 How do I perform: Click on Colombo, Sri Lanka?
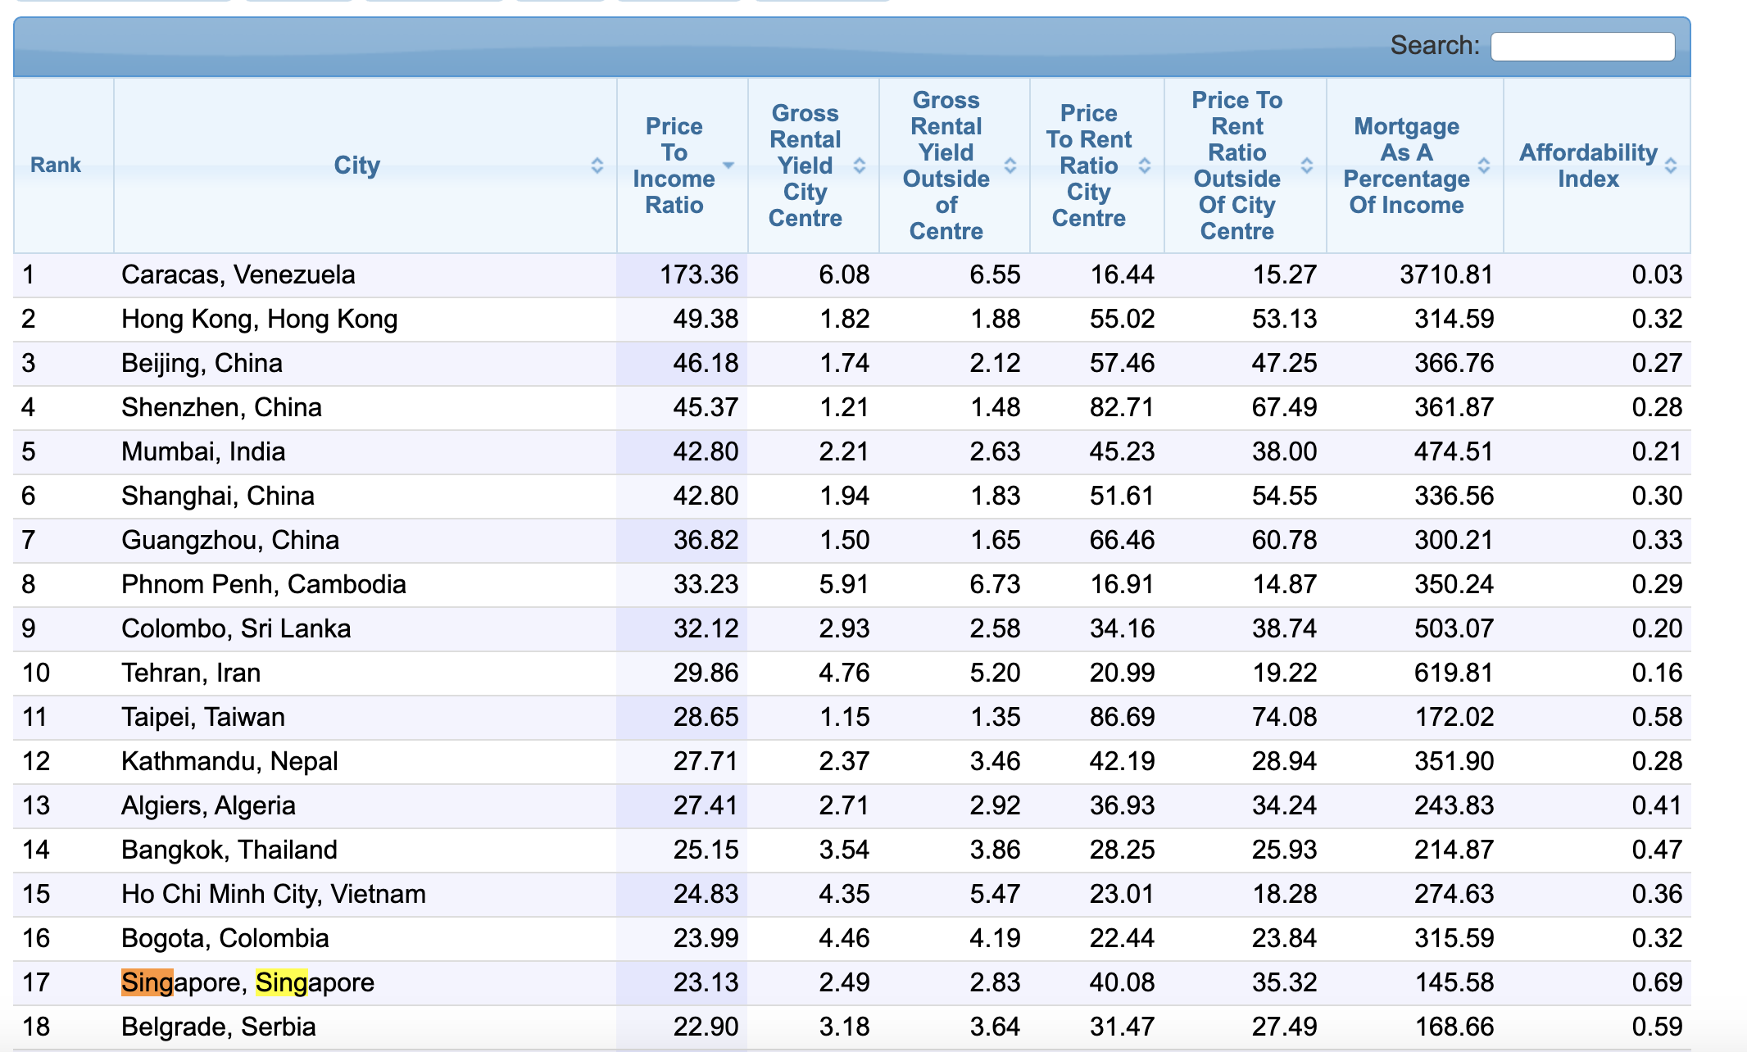(x=236, y=628)
